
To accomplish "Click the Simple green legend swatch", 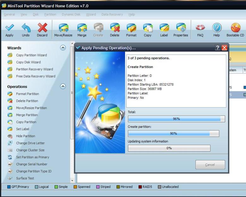I will coord(56,187).
